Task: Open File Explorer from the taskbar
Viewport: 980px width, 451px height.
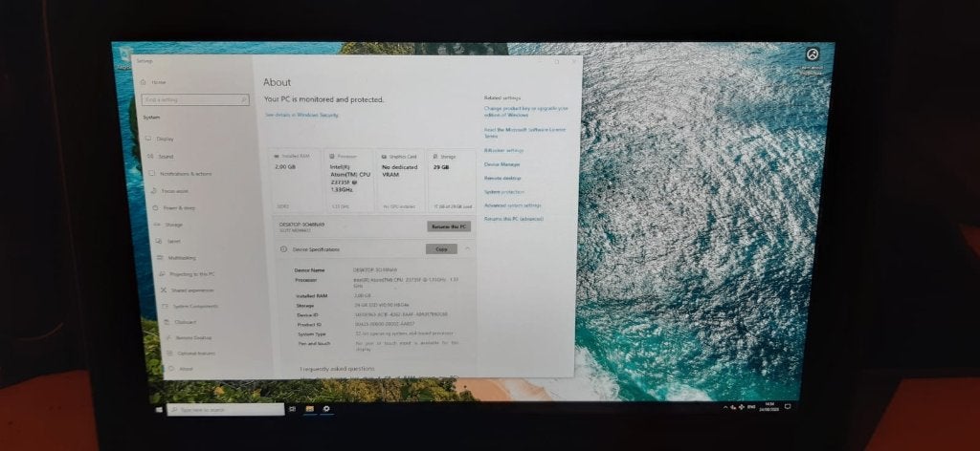Action: [309, 409]
